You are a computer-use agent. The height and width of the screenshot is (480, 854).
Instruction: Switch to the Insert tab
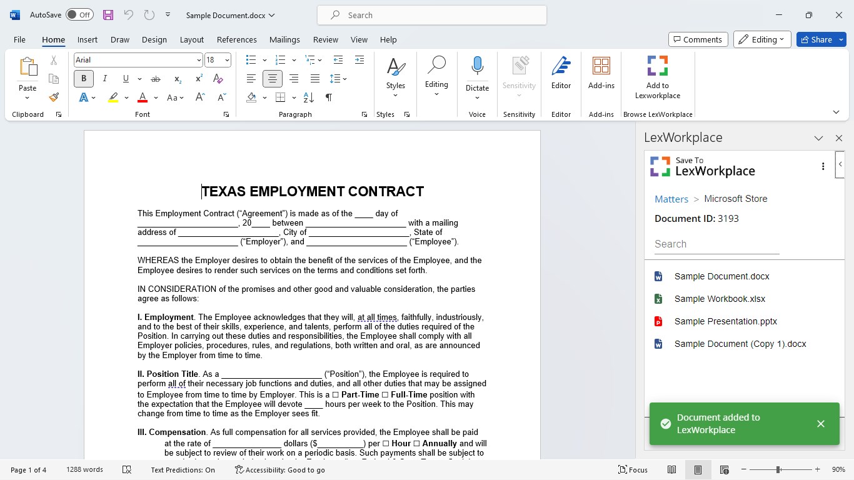click(88, 39)
